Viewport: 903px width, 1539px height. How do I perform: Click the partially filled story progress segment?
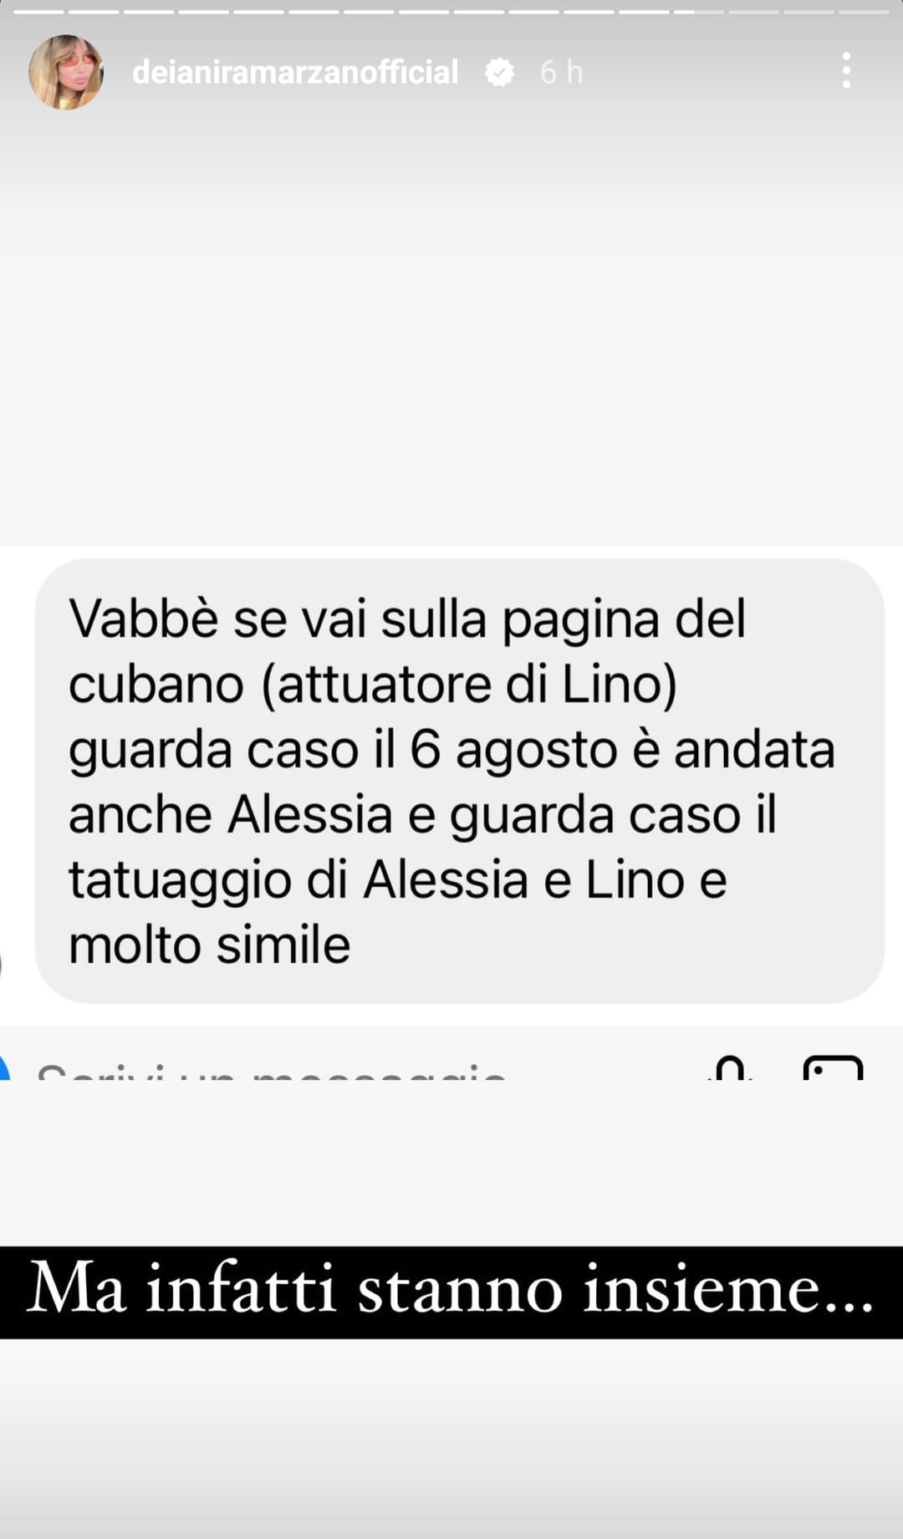[x=699, y=12]
